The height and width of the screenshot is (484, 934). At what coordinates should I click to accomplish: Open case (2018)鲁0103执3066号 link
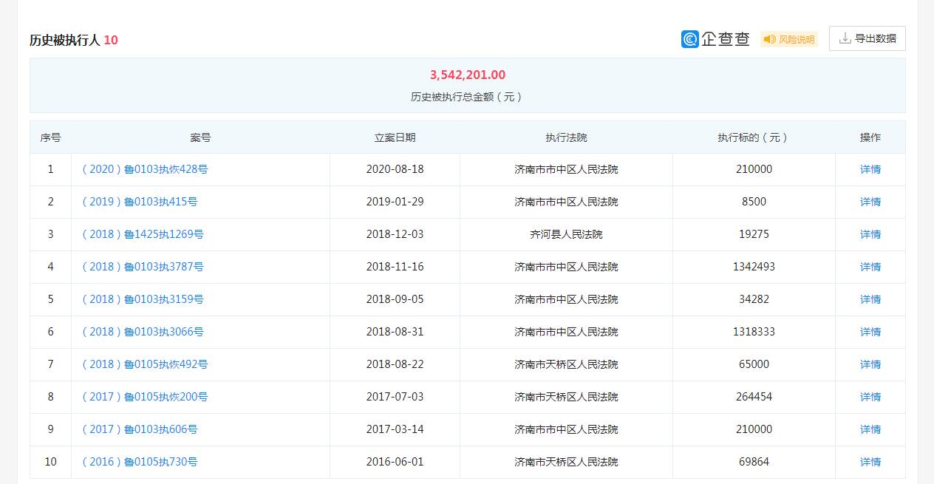(x=143, y=332)
